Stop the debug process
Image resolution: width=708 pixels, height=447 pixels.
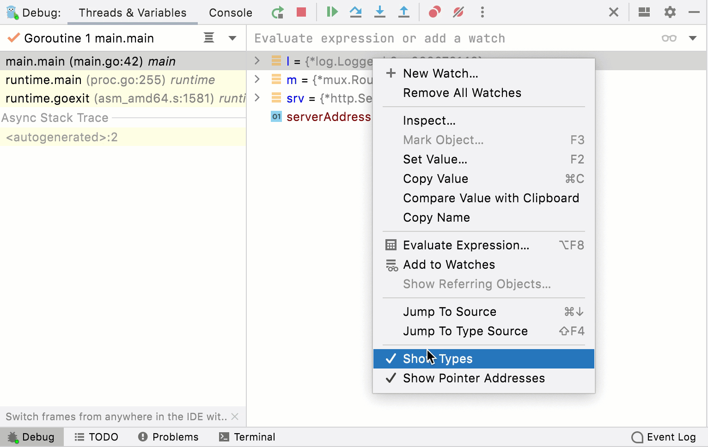[x=301, y=12]
